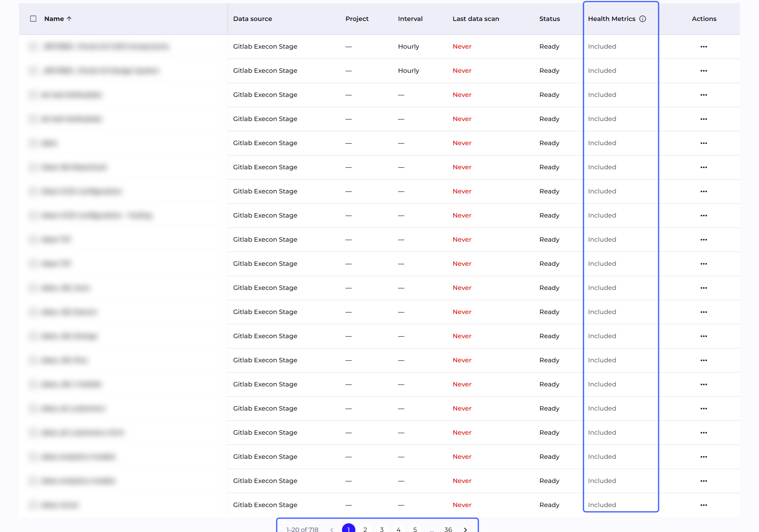This screenshot has height=532, width=759.
Task: Click the previous page chevron in pagination
Action: pos(332,530)
